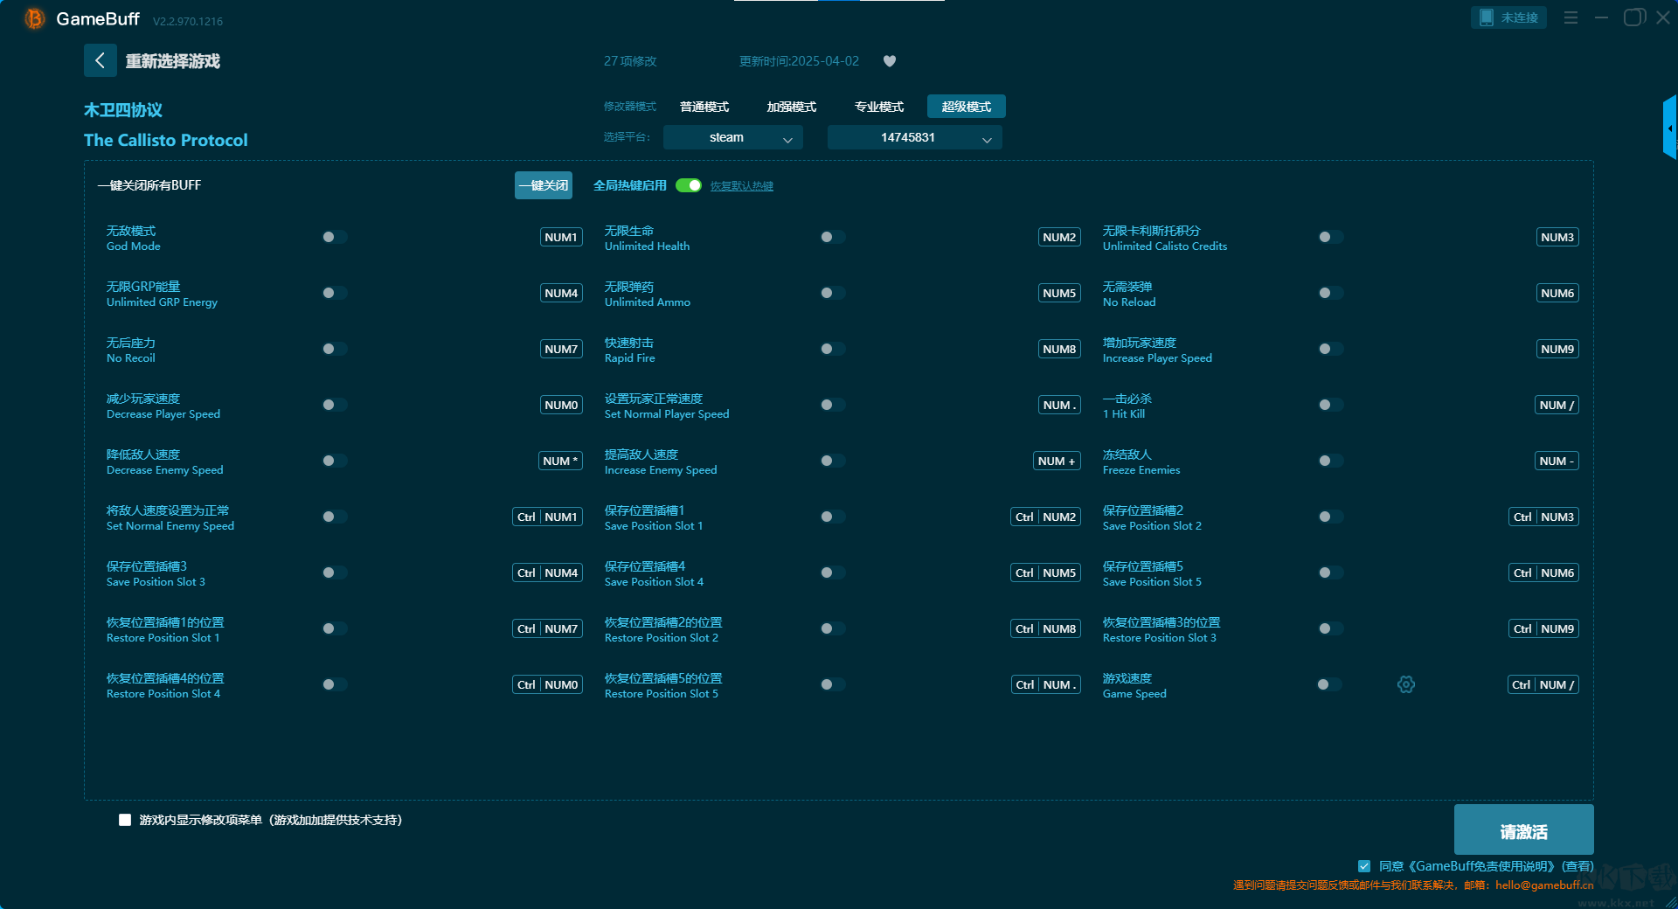Click the The Callisto Protocol title
The image size is (1678, 909).
pos(166,140)
